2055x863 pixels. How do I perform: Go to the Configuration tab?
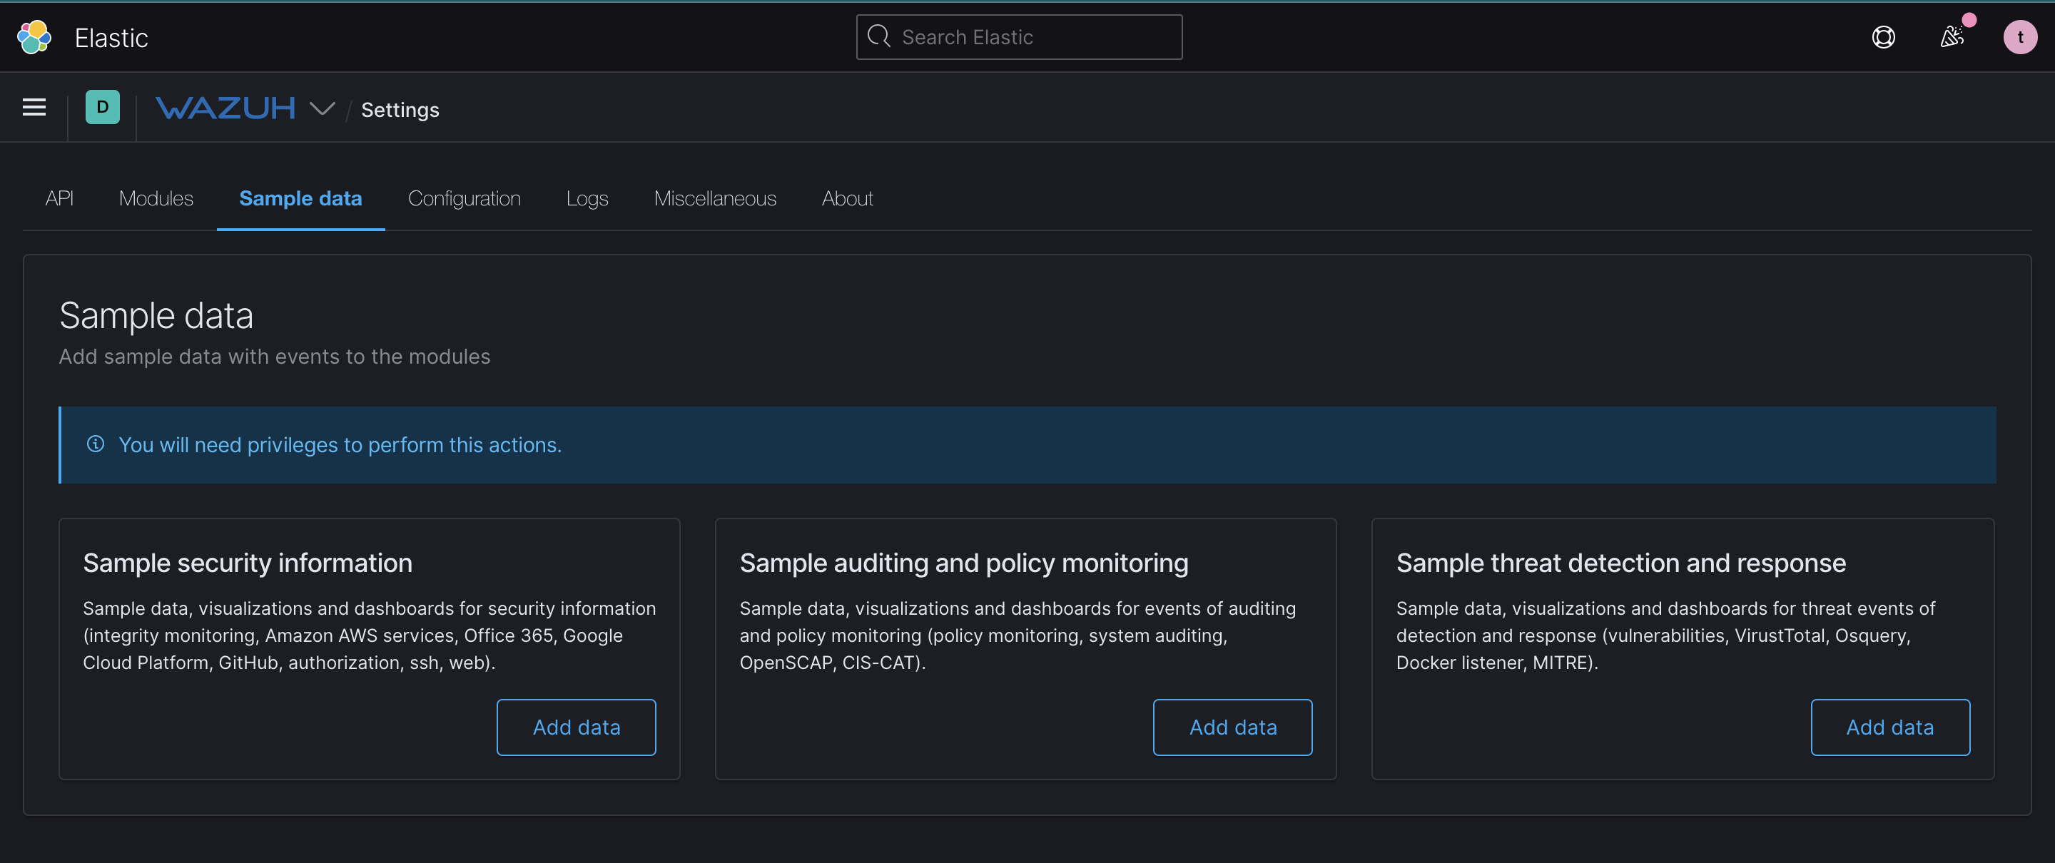(x=465, y=198)
